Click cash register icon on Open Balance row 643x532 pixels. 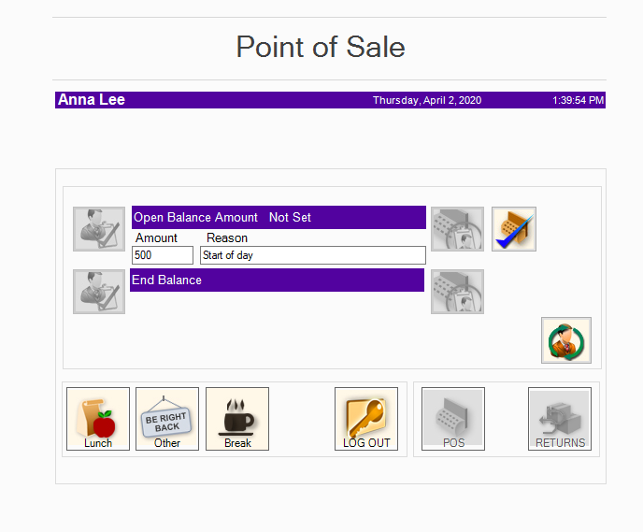457,229
